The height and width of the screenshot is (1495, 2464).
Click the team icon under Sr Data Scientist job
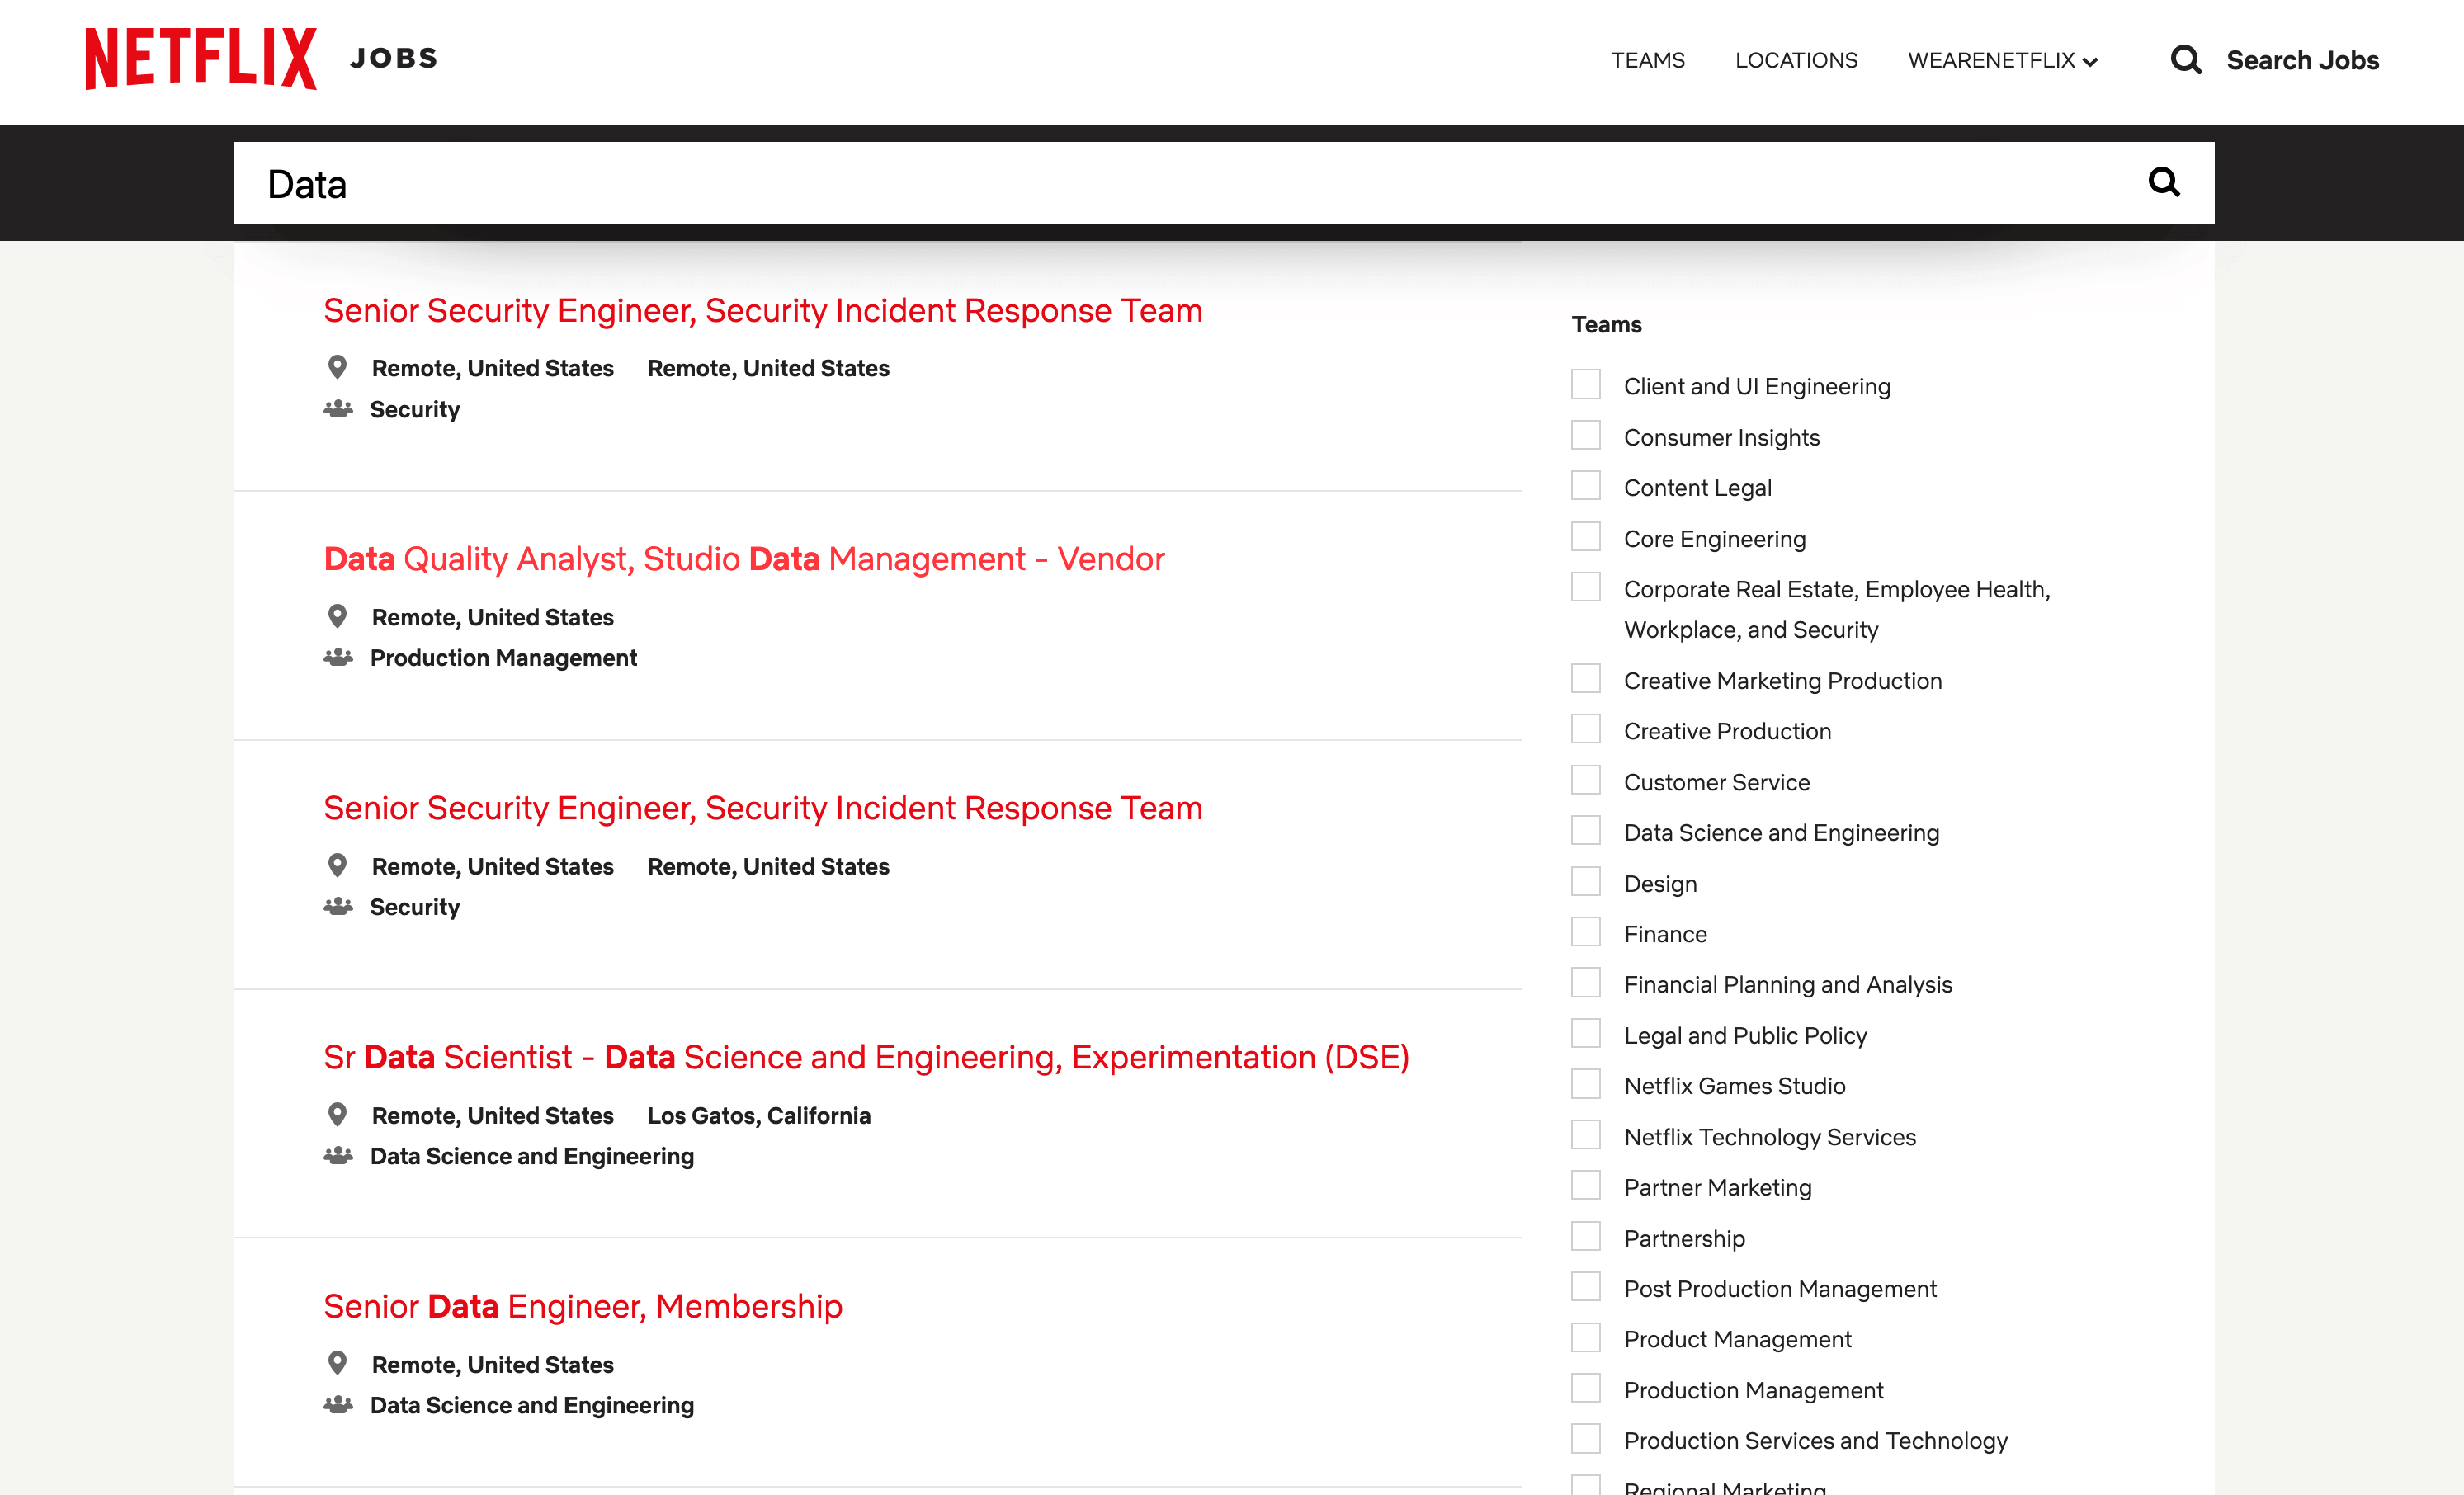tap(338, 1155)
